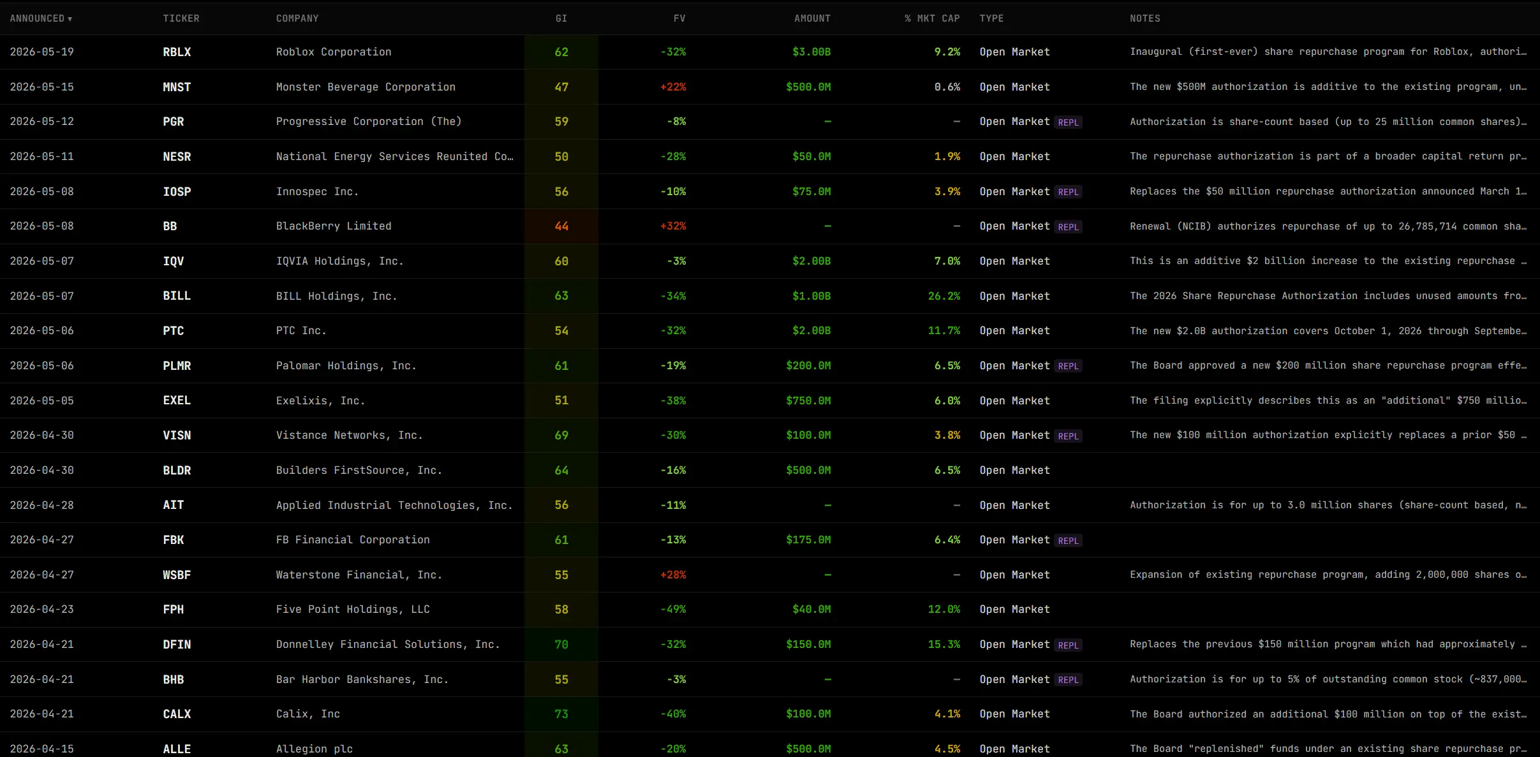Select the PLMR ticker
Image resolution: width=1540 pixels, height=757 pixels.
click(177, 366)
